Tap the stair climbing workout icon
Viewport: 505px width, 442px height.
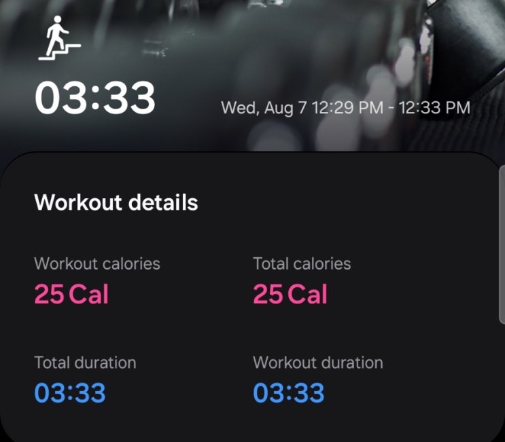tap(58, 39)
